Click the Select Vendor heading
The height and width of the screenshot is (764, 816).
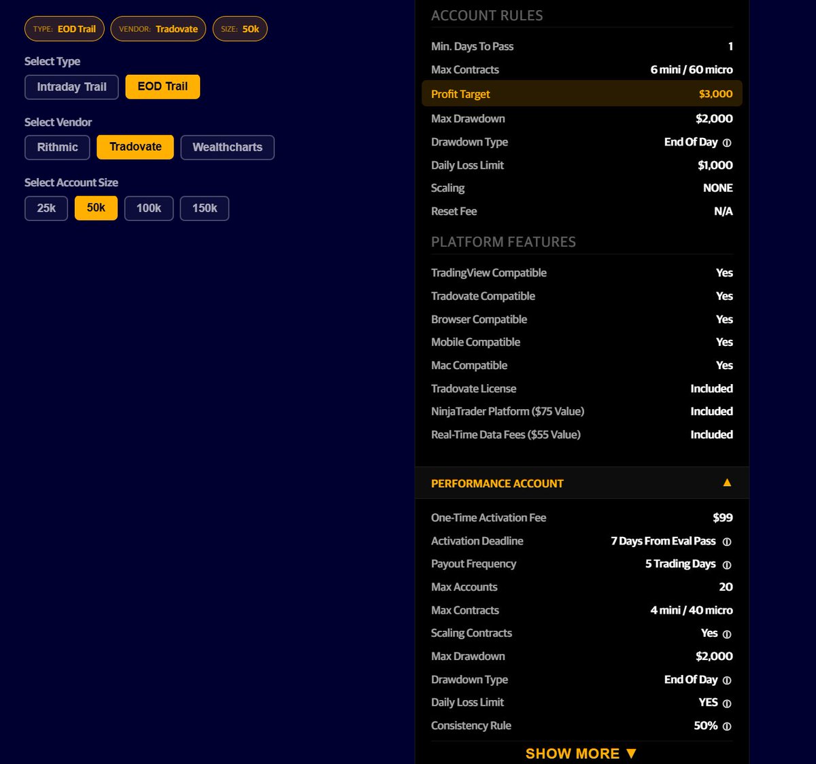[58, 122]
